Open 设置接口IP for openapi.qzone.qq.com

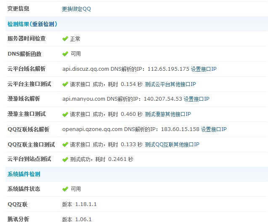tap(214, 129)
